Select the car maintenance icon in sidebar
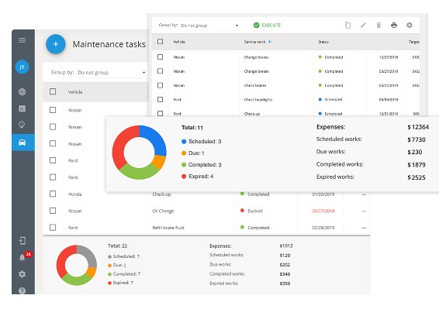Image resolution: width=439 pixels, height=309 pixels. tap(22, 142)
